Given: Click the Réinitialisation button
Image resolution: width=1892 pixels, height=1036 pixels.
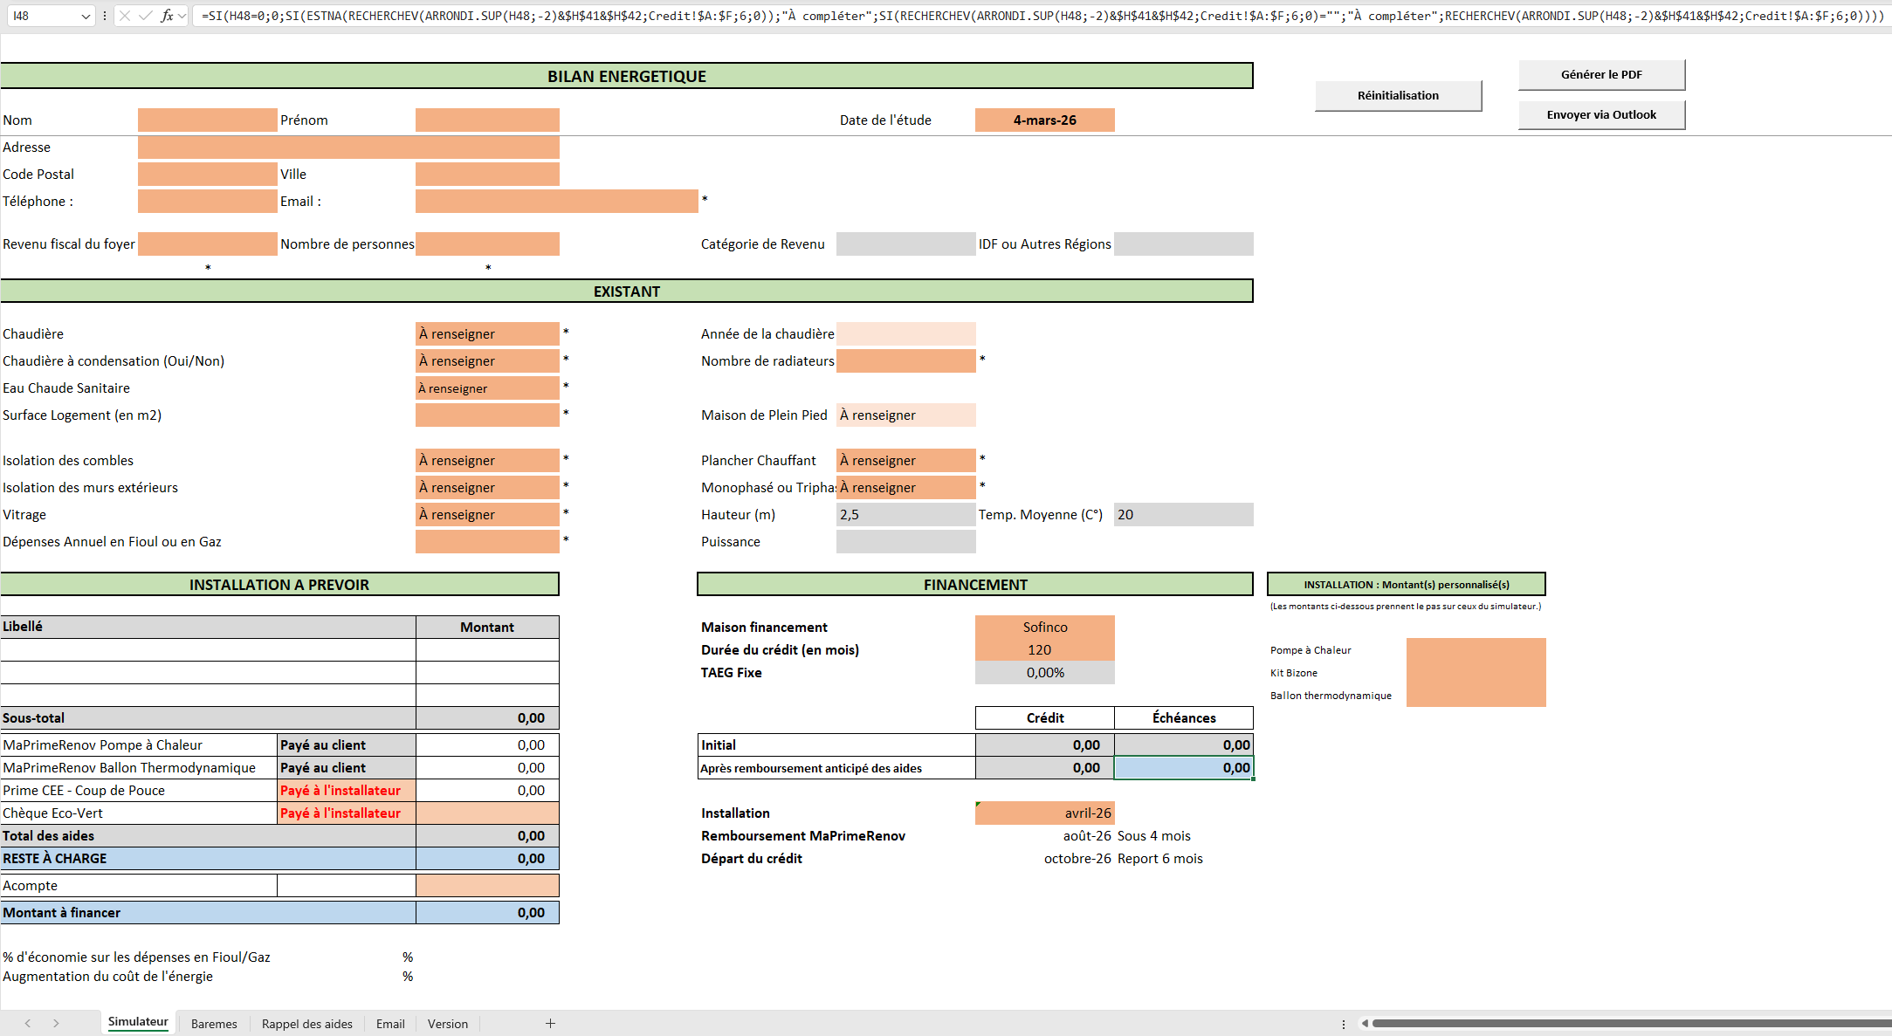Looking at the screenshot, I should 1397,95.
